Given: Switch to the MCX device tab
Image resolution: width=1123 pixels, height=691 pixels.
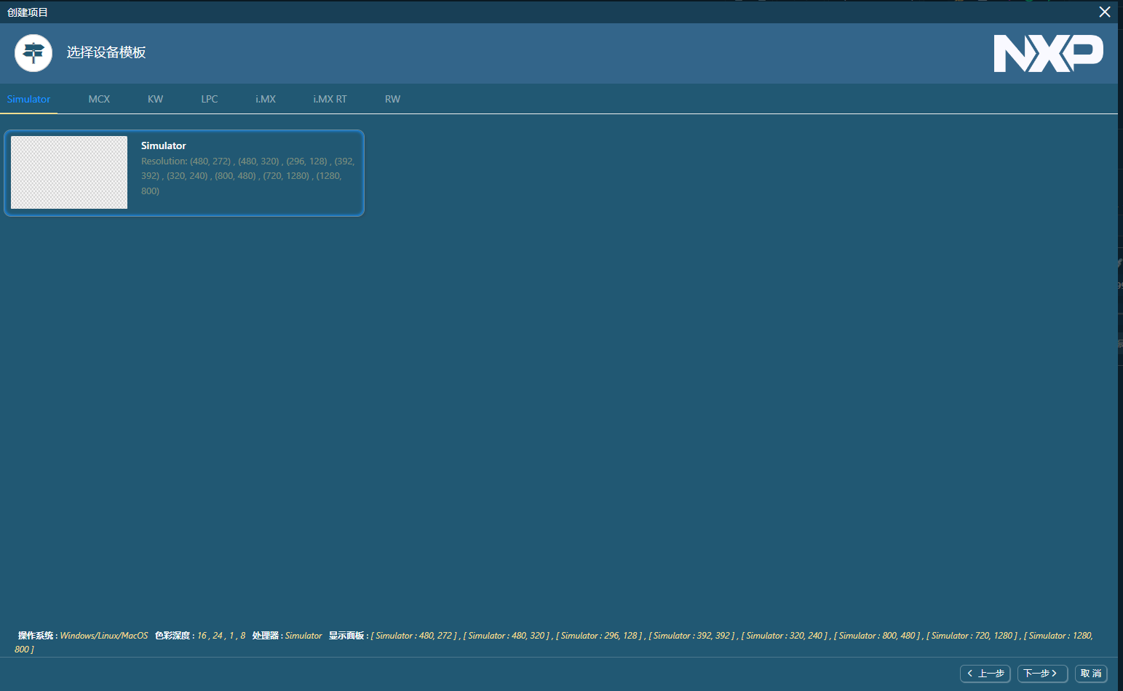Looking at the screenshot, I should click(x=99, y=99).
